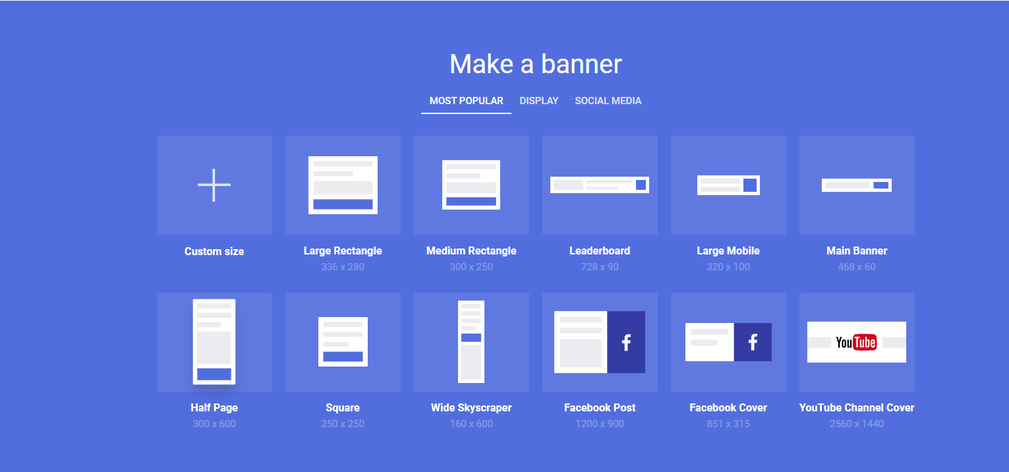The image size is (1009, 472).
Task: Select the Large Rectangle banner preview
Action: pyautogui.click(x=343, y=185)
